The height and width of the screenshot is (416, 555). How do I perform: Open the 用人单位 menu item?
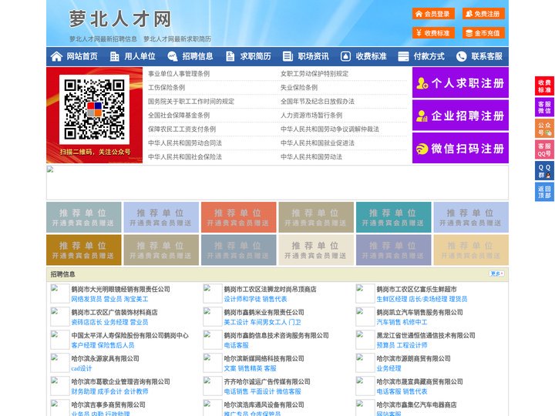coord(140,56)
